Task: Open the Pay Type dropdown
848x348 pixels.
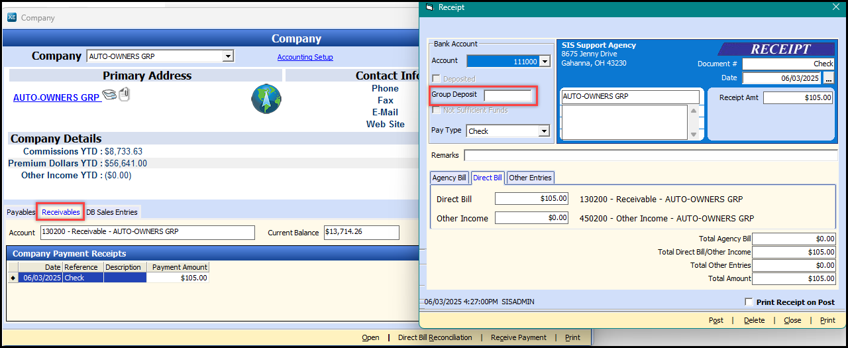Action: (545, 131)
